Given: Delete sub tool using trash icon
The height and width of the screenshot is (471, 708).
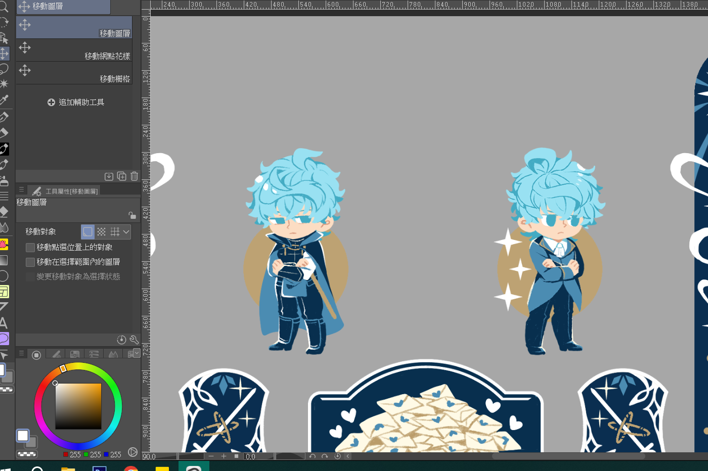Looking at the screenshot, I should point(134,176).
